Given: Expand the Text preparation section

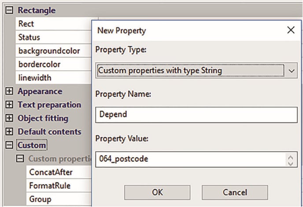Looking at the screenshot, I should pos(9,104).
